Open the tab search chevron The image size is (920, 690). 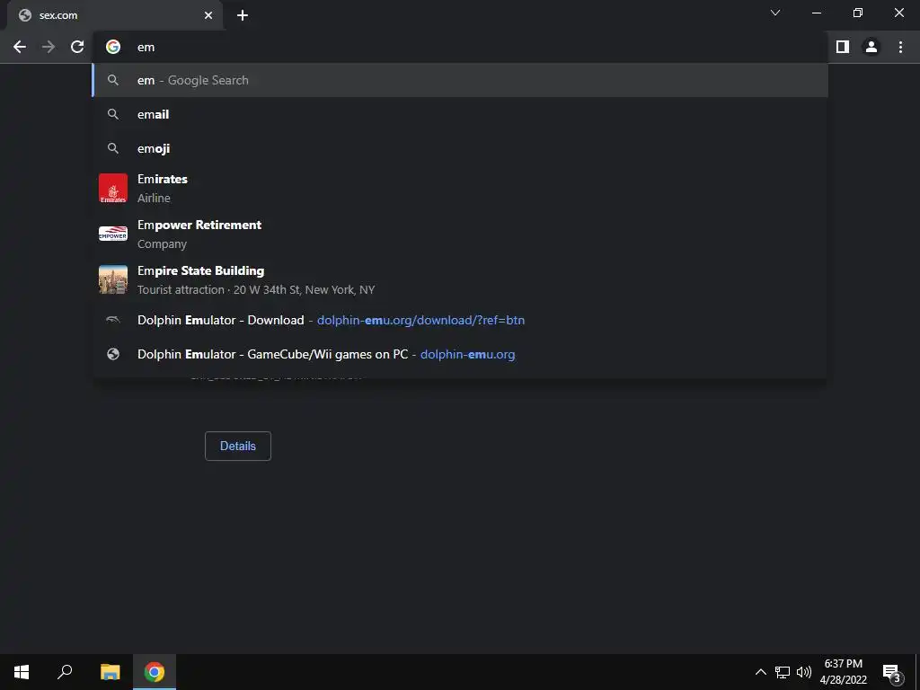coord(775,13)
